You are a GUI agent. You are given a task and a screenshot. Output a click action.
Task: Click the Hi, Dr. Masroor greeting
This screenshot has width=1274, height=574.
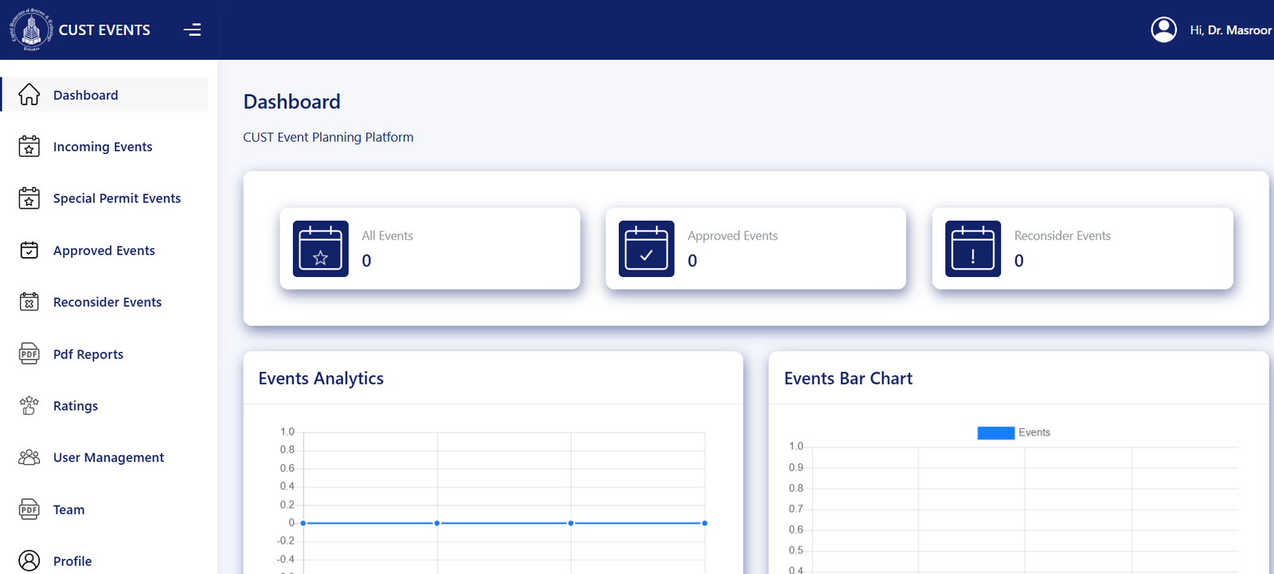tap(1230, 30)
